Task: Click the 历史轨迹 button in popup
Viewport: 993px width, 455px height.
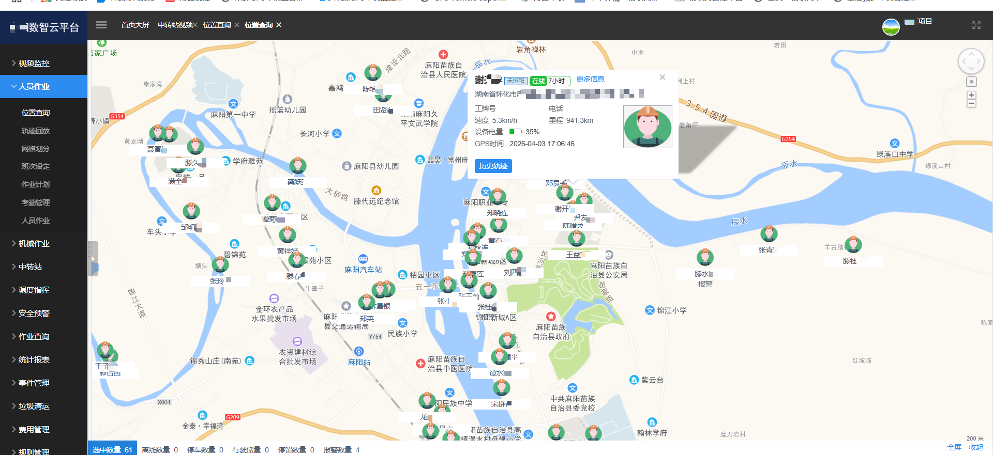Action: (x=493, y=166)
